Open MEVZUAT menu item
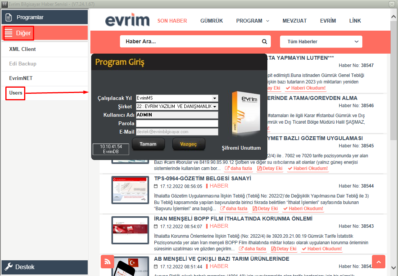The width and height of the screenshot is (398, 276). (x=295, y=21)
